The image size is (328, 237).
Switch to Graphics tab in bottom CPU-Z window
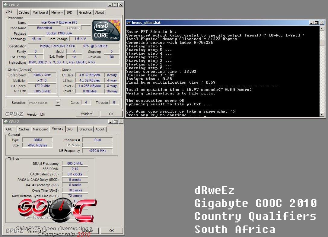pos(86,129)
